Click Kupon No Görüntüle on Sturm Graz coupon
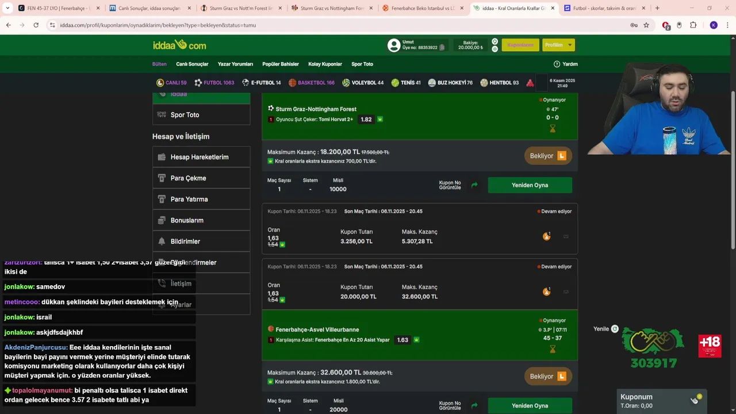 coord(450,185)
